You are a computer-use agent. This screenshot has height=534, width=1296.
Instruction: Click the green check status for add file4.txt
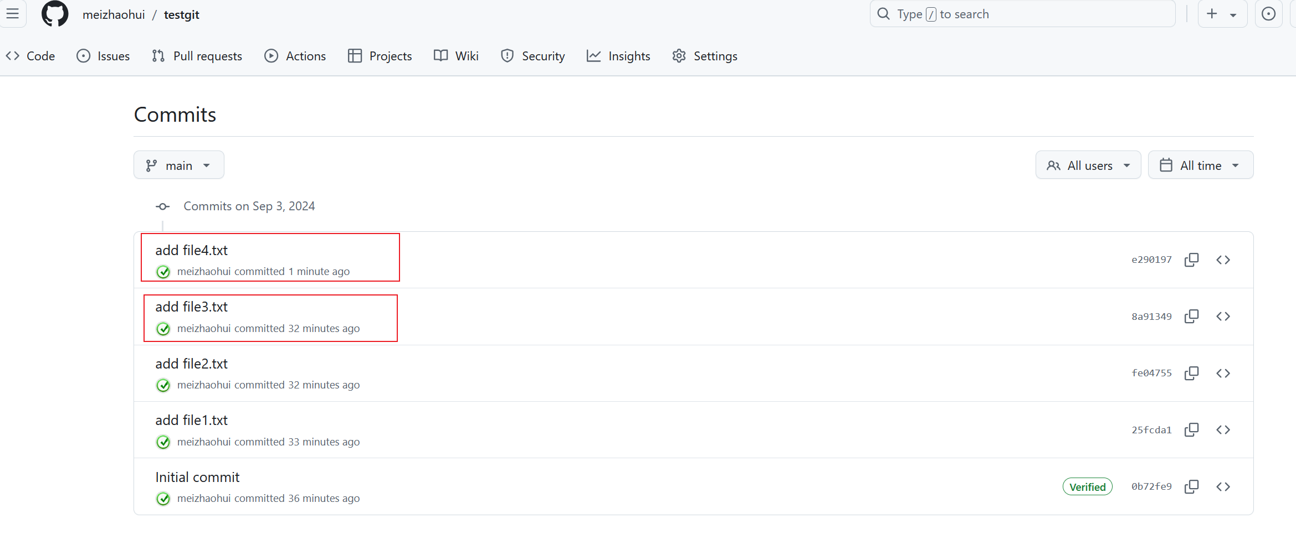163,272
